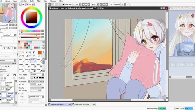Click the Undo button in toolbar
The height and width of the screenshot is (110, 195).
(x=49, y=5)
